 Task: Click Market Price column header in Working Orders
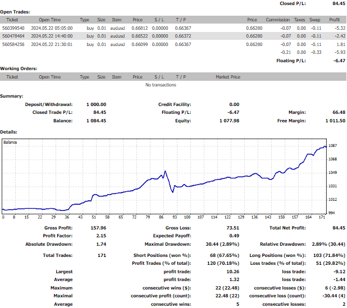coord(228,77)
